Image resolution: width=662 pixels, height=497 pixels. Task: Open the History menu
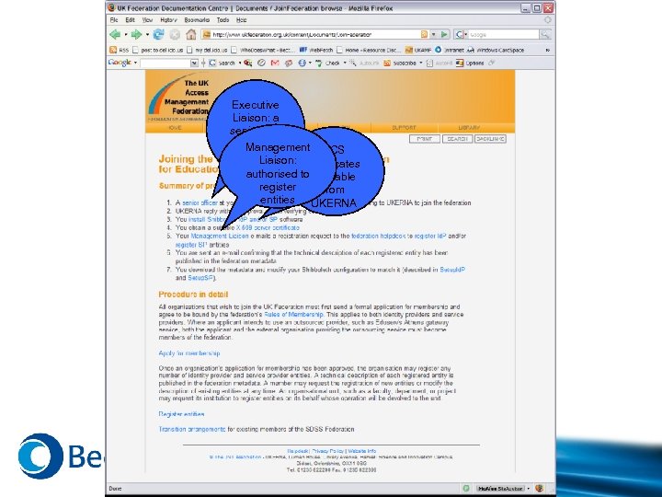pos(168,20)
